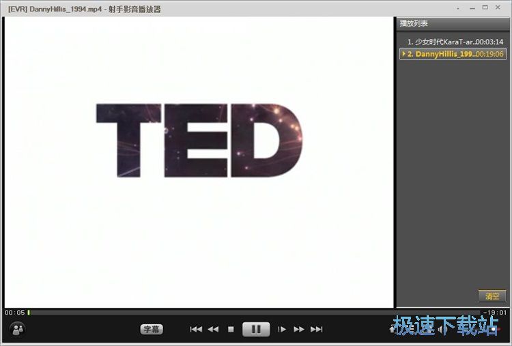Minimize the player window
The width and height of the screenshot is (512, 346).
click(472, 8)
